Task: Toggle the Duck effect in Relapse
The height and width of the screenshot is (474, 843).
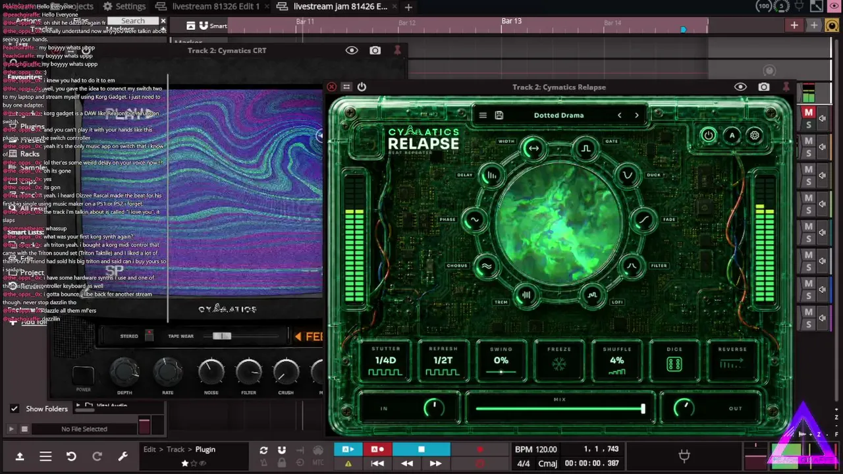Action: coord(627,176)
